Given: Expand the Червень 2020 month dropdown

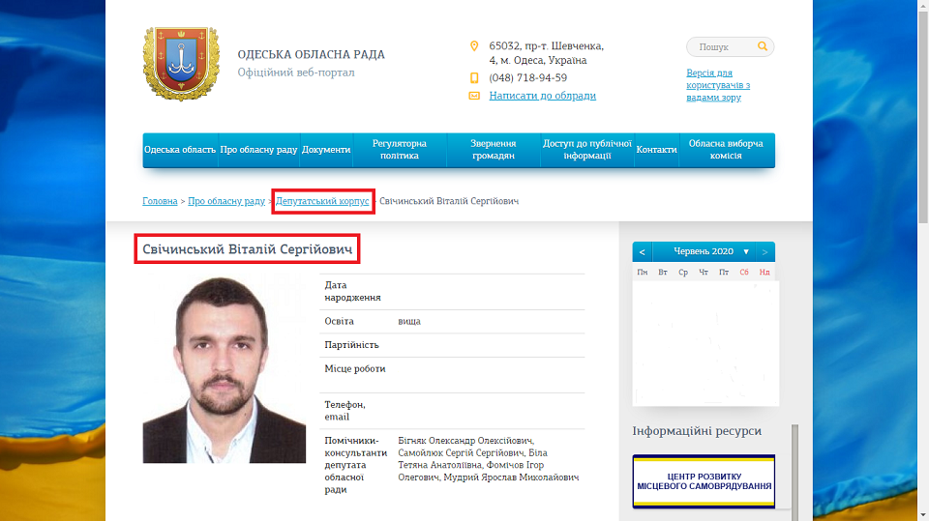Looking at the screenshot, I should coord(745,252).
